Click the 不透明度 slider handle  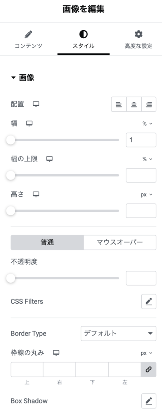point(11,278)
